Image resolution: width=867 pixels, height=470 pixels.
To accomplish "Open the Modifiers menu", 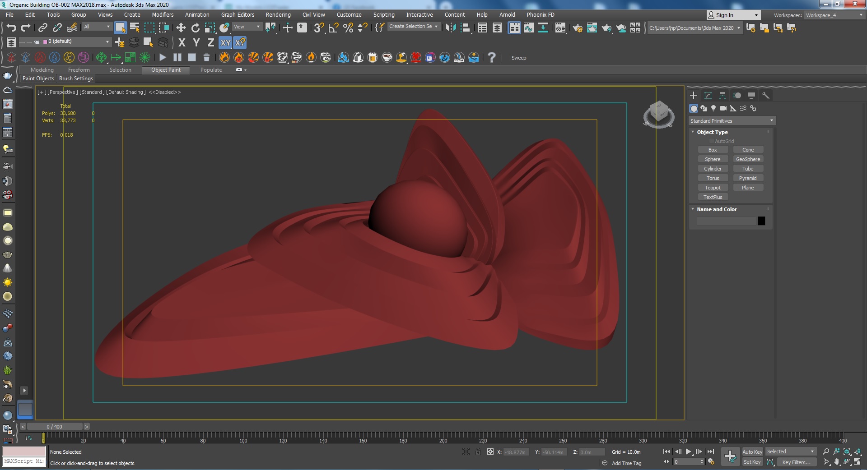I will [x=163, y=15].
